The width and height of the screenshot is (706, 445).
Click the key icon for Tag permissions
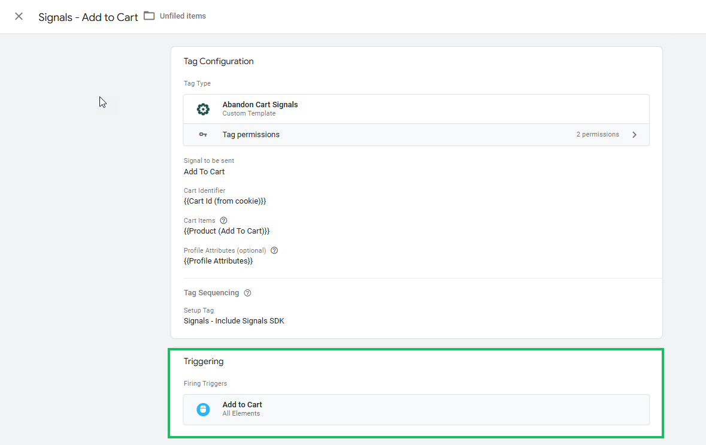click(203, 135)
